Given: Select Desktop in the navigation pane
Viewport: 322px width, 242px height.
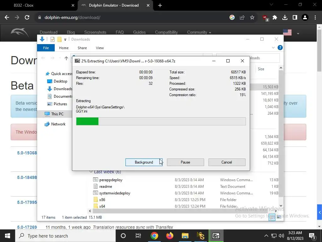Looking at the screenshot, I should click(x=57, y=81).
